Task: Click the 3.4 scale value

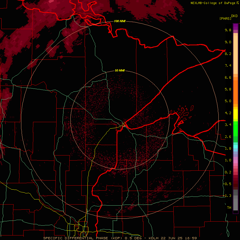Action: tap(228, 125)
